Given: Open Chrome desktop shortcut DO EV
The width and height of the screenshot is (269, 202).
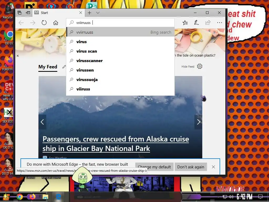Looking at the screenshot, I should point(8,37).
